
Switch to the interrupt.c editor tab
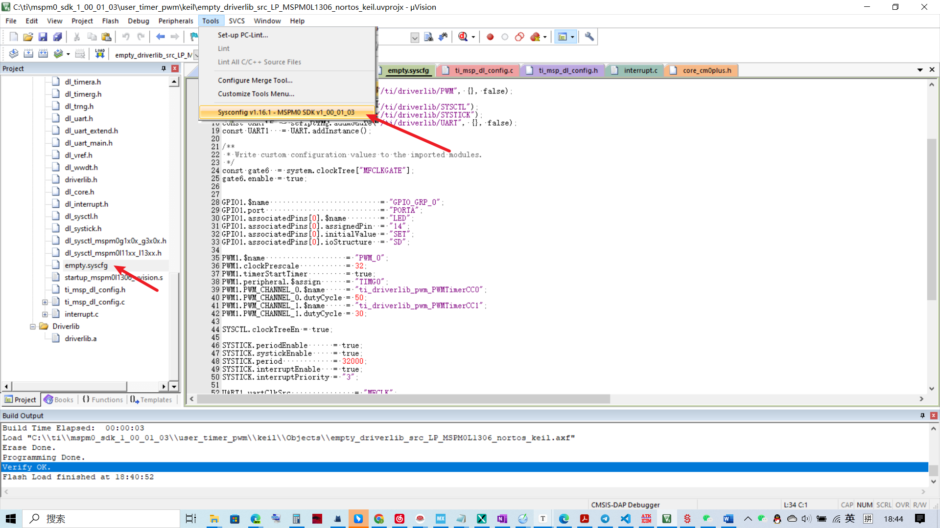point(640,70)
